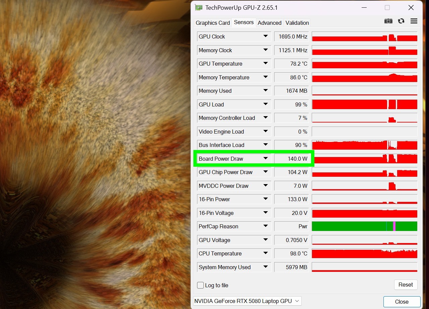Open the GPU selector combo box
The height and width of the screenshot is (309, 429).
pos(247,301)
